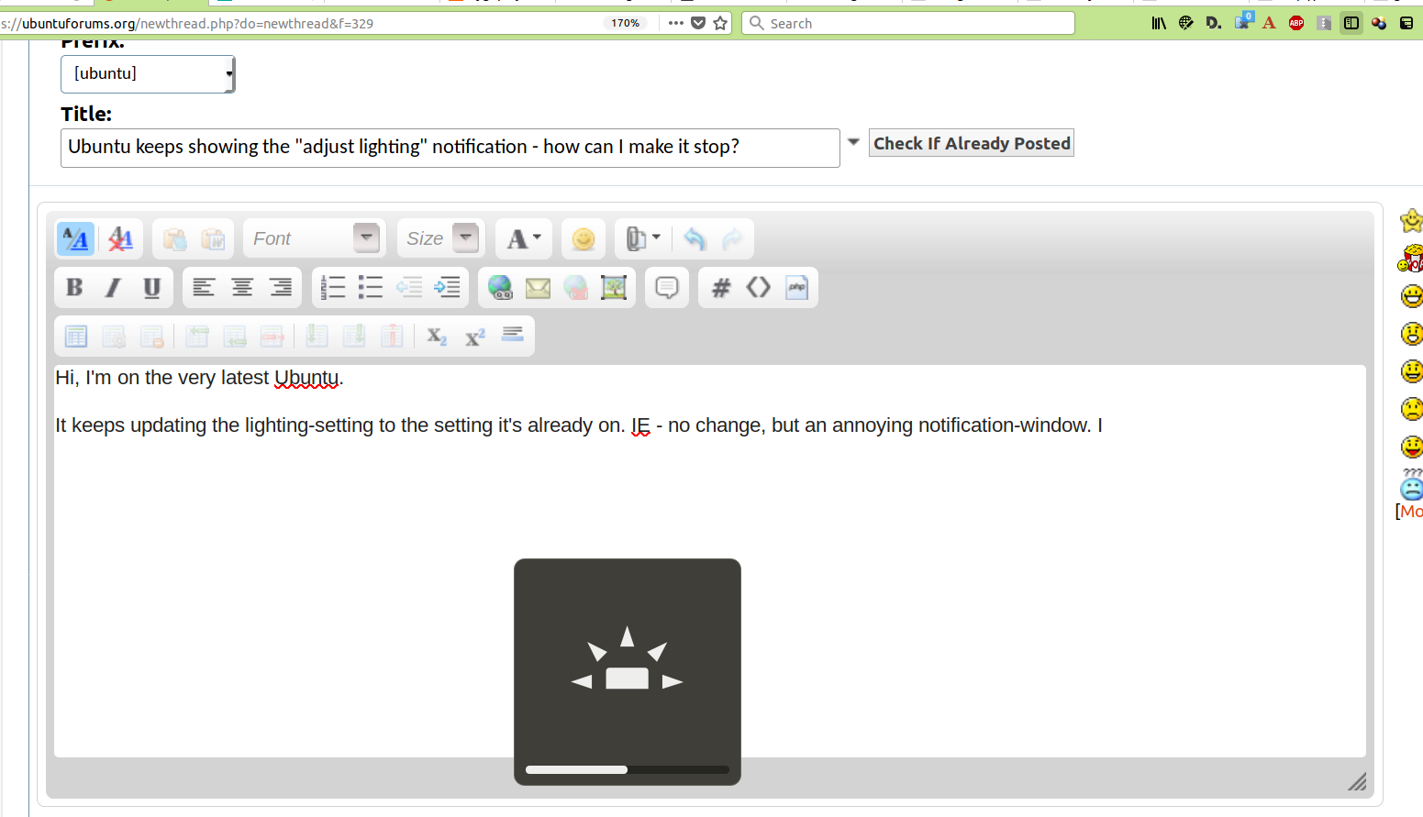Align text left
The image size is (1423, 817).
pyautogui.click(x=203, y=288)
